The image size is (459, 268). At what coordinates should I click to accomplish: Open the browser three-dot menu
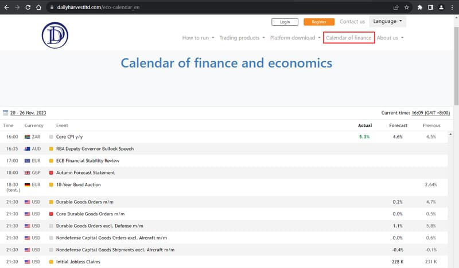click(x=452, y=7)
